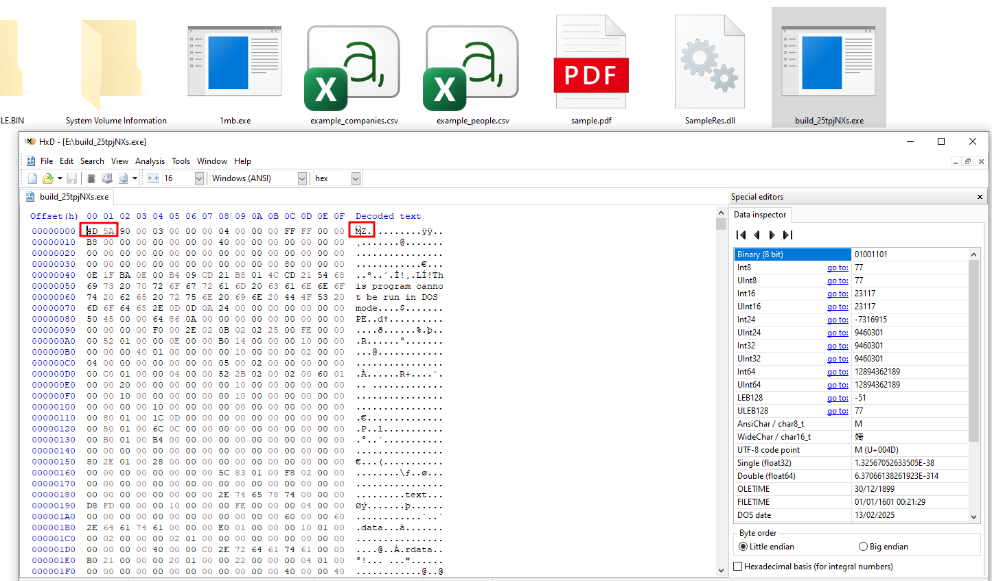
Task: Select the Binary (8 bit) row
Action: 851,254
